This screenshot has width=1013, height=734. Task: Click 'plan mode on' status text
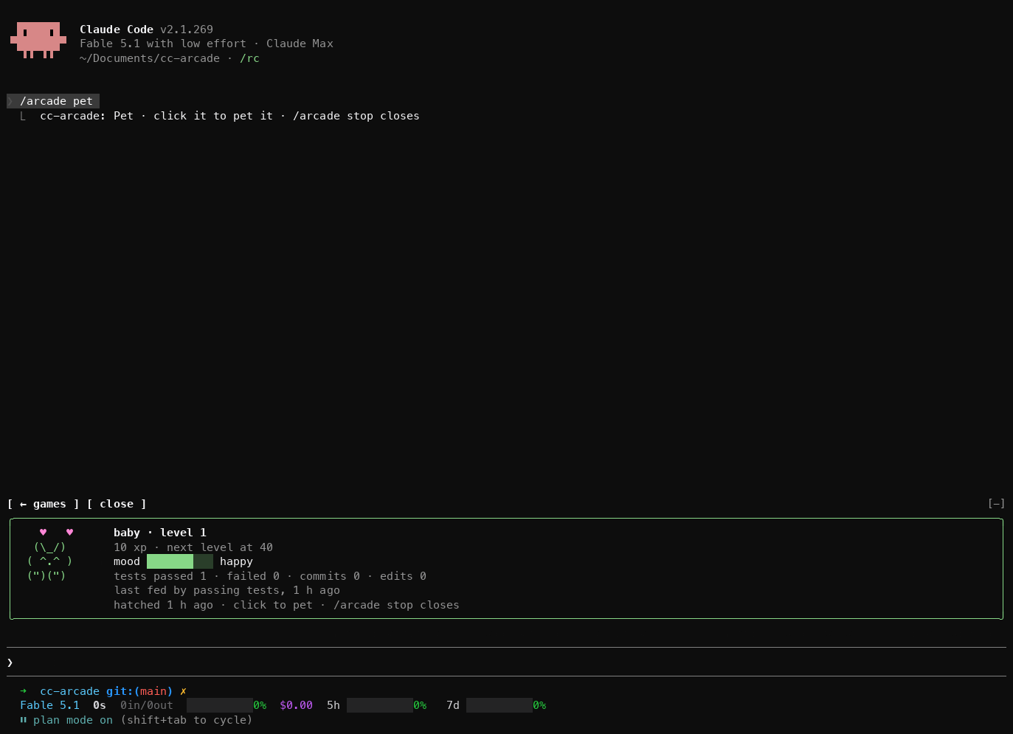point(73,720)
